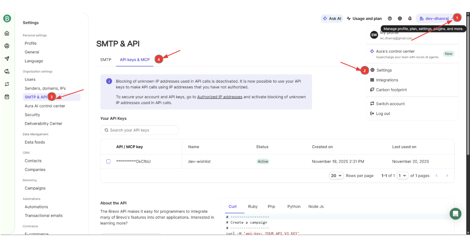Open SMTP & API in settings sidebar
Screen dimensions: 470x239
(x=52, y=97)
